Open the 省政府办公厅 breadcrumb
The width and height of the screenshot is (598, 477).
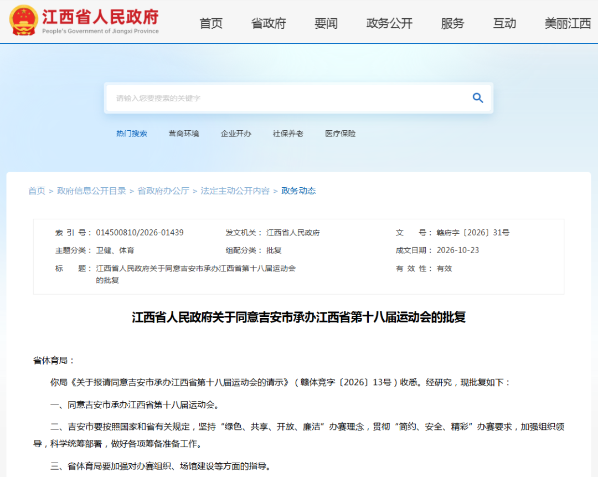[163, 191]
